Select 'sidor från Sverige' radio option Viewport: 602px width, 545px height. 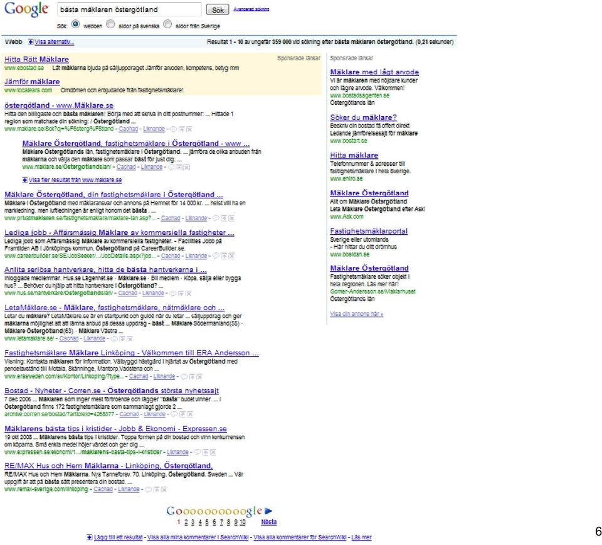pyautogui.click(x=167, y=24)
